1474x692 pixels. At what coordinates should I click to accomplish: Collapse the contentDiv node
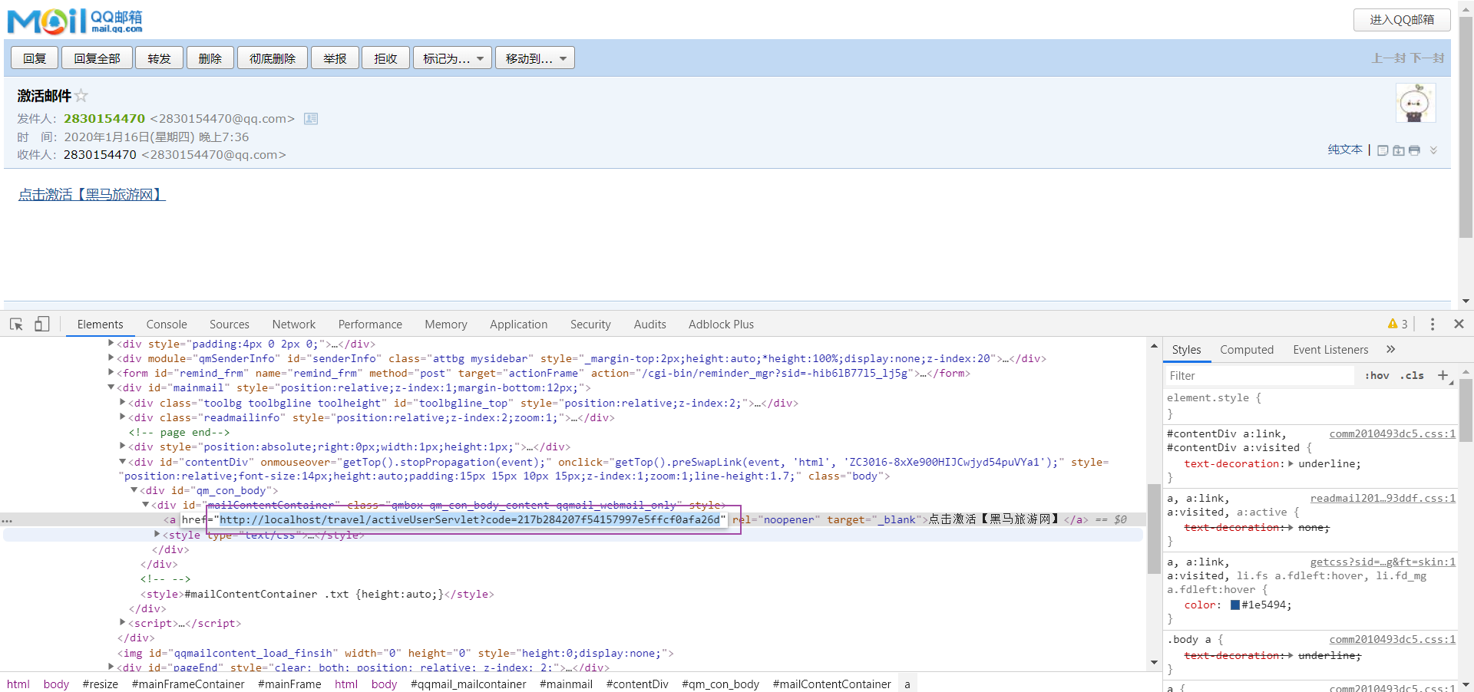(123, 462)
